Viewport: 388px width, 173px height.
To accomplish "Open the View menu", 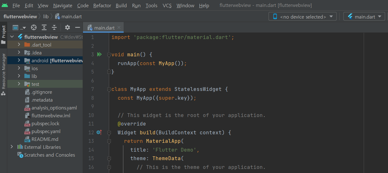I will coord(43,6).
